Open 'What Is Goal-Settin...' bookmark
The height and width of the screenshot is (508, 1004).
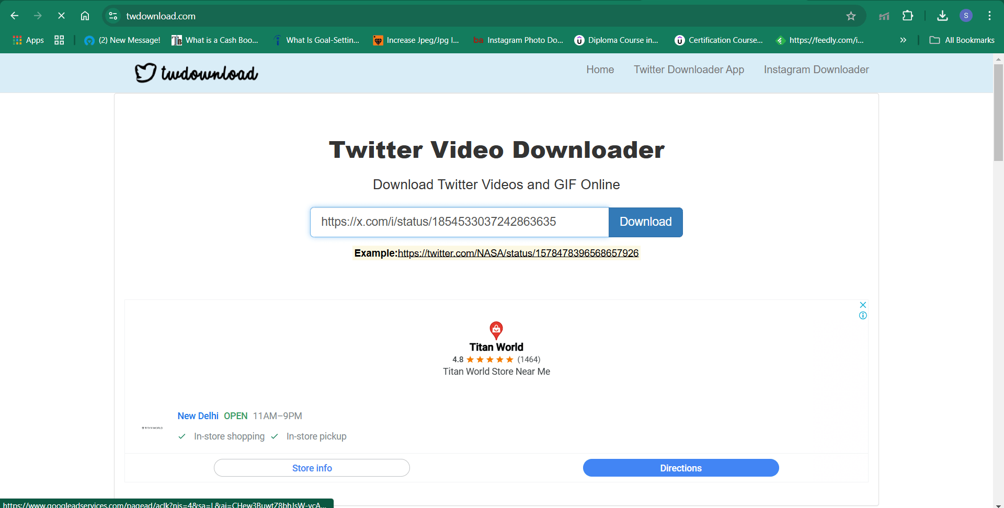click(x=316, y=40)
